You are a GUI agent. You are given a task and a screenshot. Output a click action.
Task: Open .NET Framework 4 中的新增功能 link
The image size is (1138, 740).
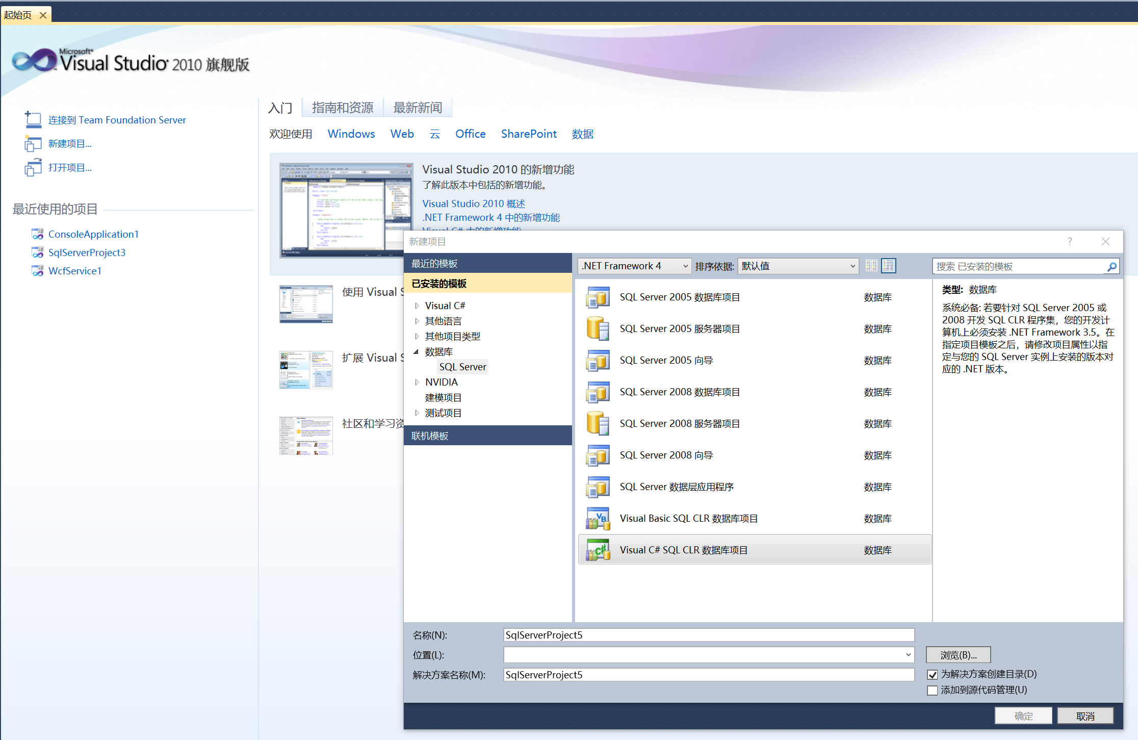coord(491,217)
